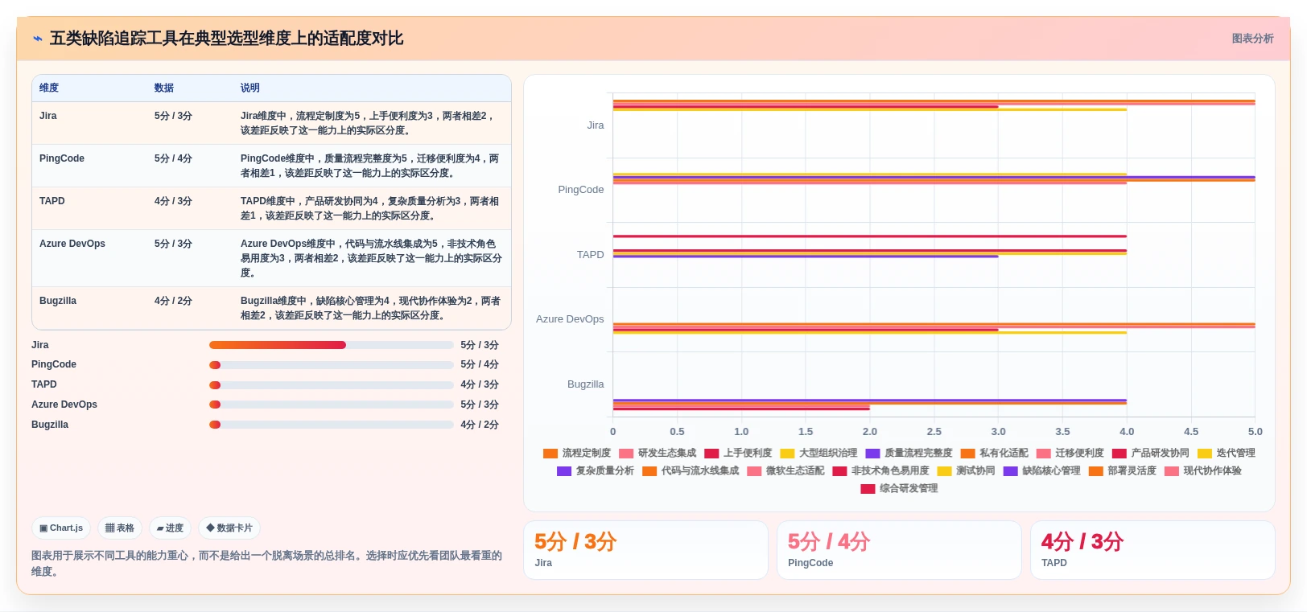This screenshot has height=612, width=1307.
Task: Toggle 上手便利度 legend item
Action: click(738, 454)
